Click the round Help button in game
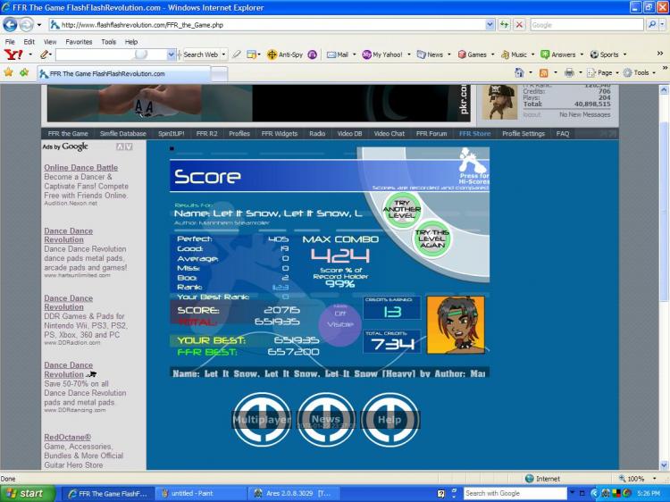Viewport: 670px width, 502px height. 389,419
